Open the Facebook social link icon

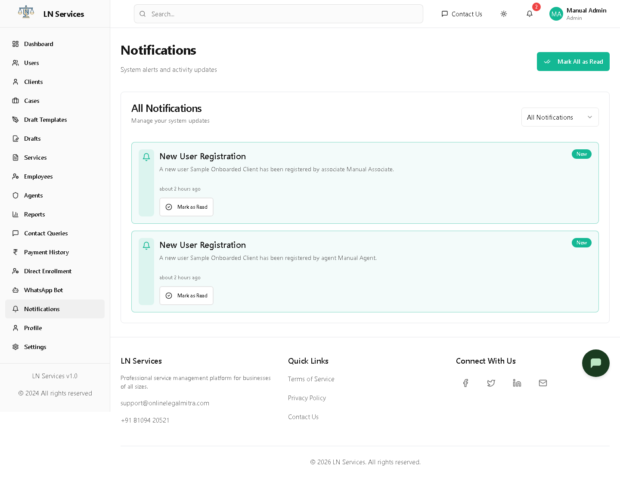click(465, 383)
